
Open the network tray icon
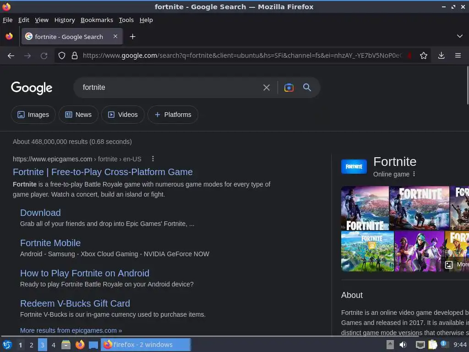[420, 345]
